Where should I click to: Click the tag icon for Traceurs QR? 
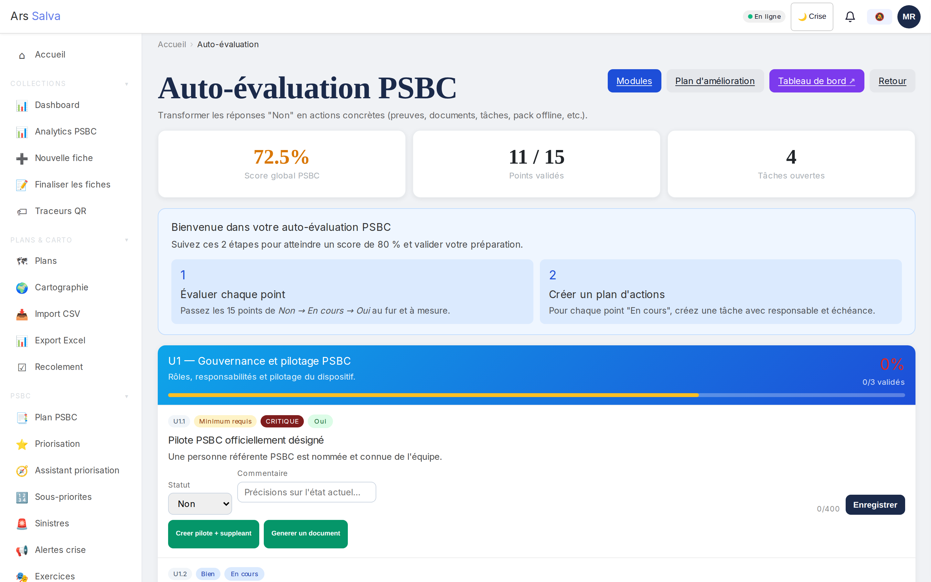[22, 212]
